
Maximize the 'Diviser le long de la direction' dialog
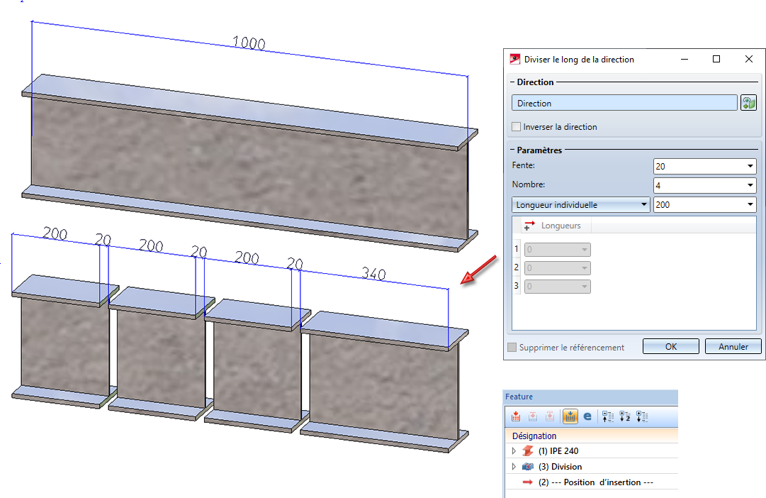coord(716,59)
